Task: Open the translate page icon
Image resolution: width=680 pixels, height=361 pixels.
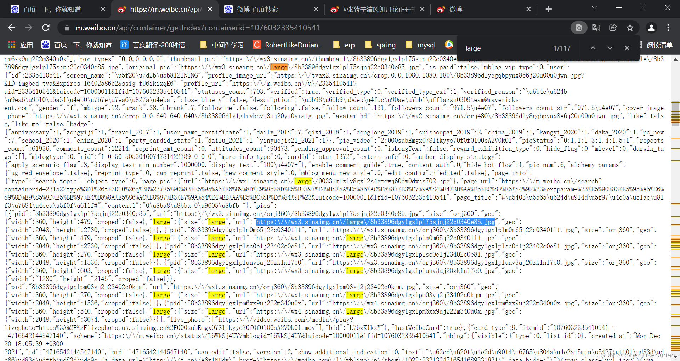Action: point(596,28)
